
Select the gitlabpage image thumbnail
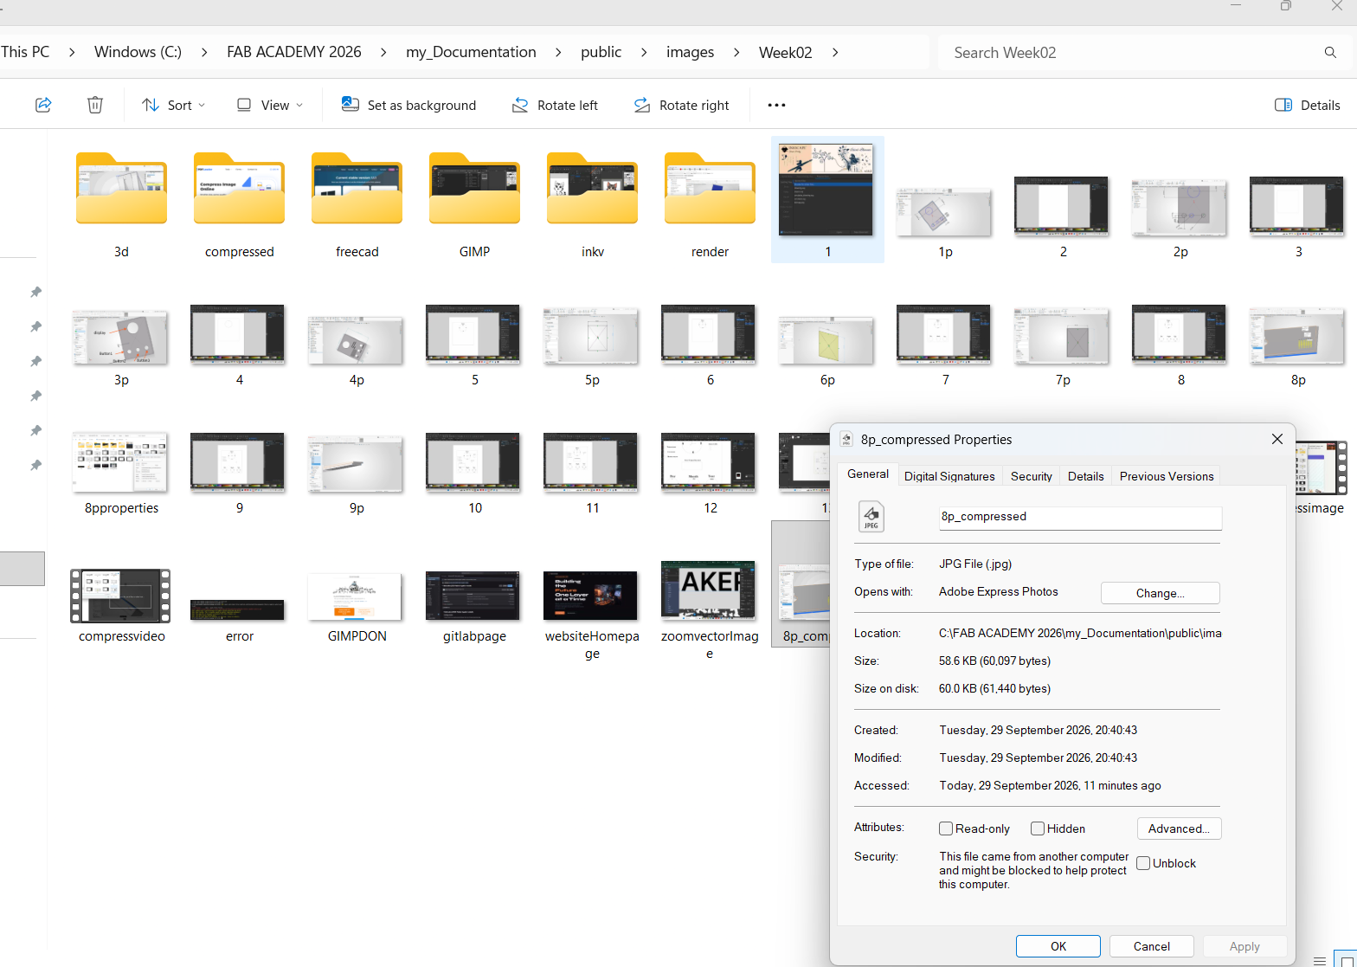tap(473, 596)
